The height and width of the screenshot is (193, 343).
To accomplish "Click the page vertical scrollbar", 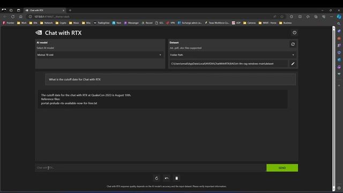I will [333, 108].
